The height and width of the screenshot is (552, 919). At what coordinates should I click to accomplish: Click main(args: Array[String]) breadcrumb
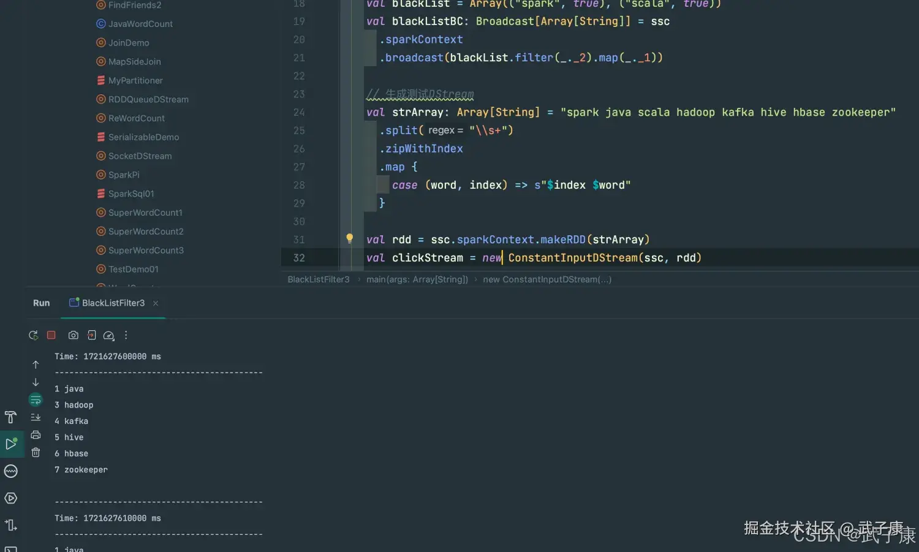(x=417, y=279)
